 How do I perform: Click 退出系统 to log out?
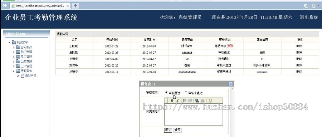coord(309,18)
